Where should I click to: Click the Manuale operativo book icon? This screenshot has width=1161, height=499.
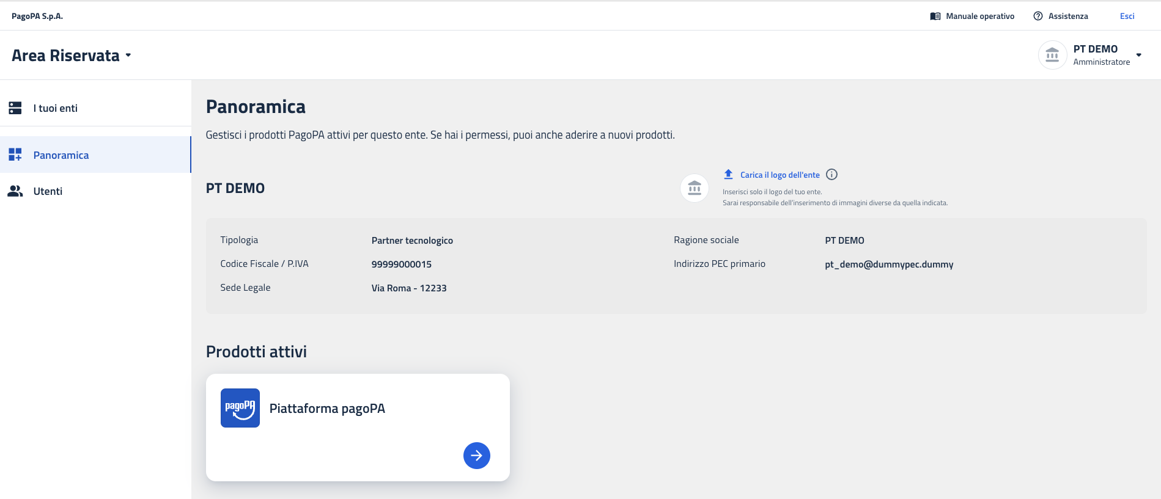(935, 16)
